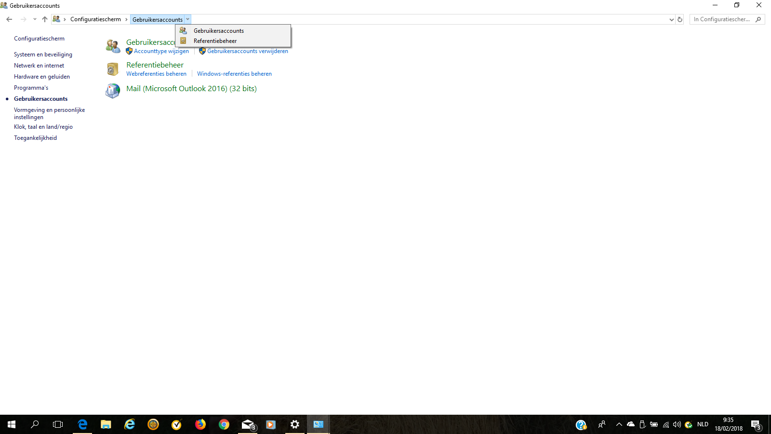771x434 pixels.
Task: Go to Configuratiescherm home in sidebar
Action: point(39,39)
